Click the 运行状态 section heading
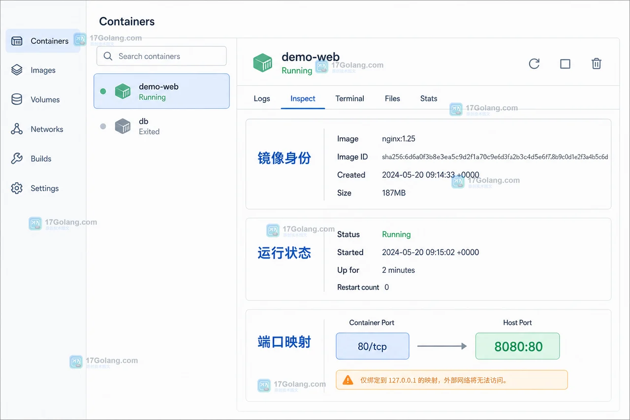 point(284,253)
